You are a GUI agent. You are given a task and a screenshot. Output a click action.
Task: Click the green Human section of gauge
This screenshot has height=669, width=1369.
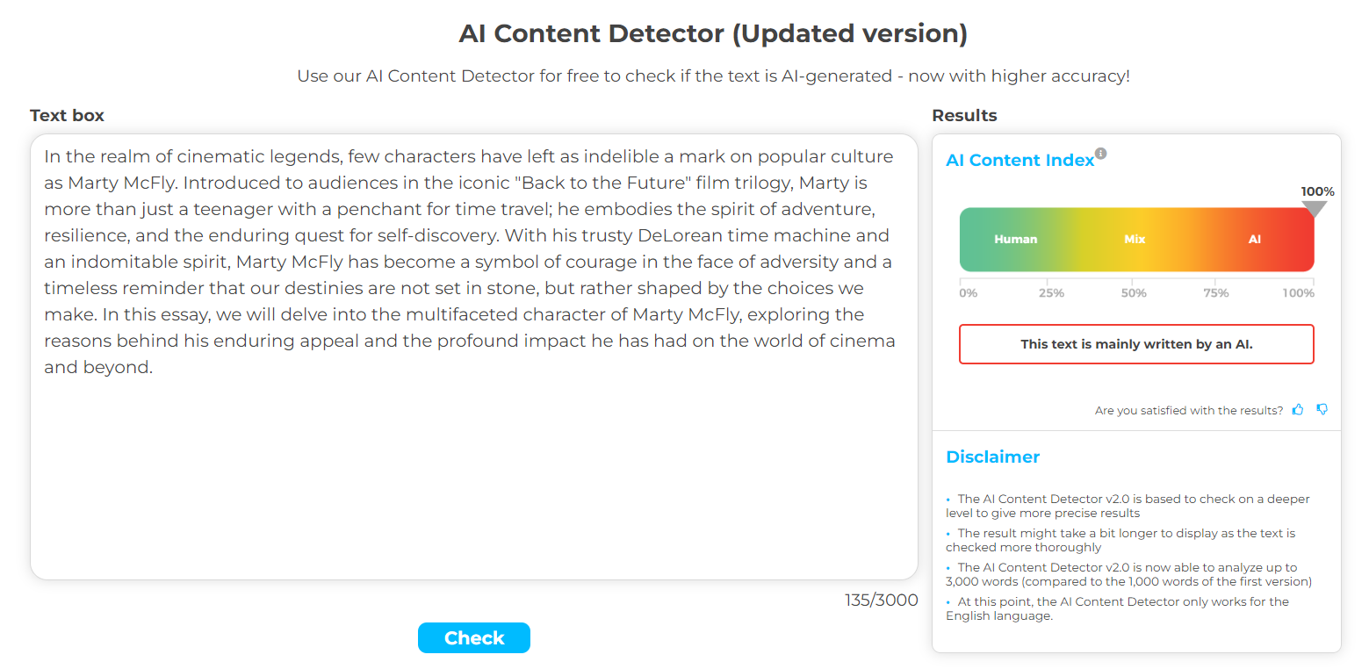1015,239
